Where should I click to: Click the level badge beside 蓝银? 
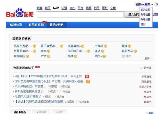[x=102, y=51]
